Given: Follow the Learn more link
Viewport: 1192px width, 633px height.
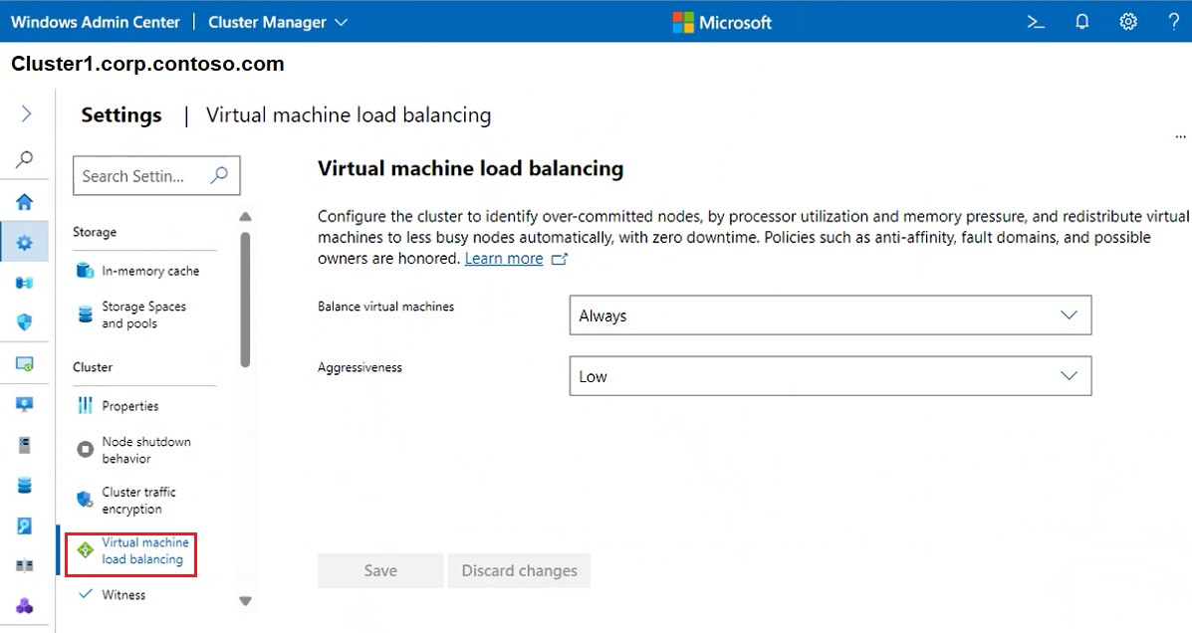Looking at the screenshot, I should (504, 259).
